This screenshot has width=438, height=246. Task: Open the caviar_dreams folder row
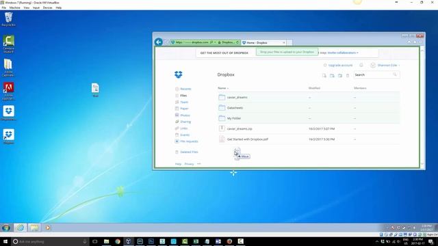click(x=309, y=97)
